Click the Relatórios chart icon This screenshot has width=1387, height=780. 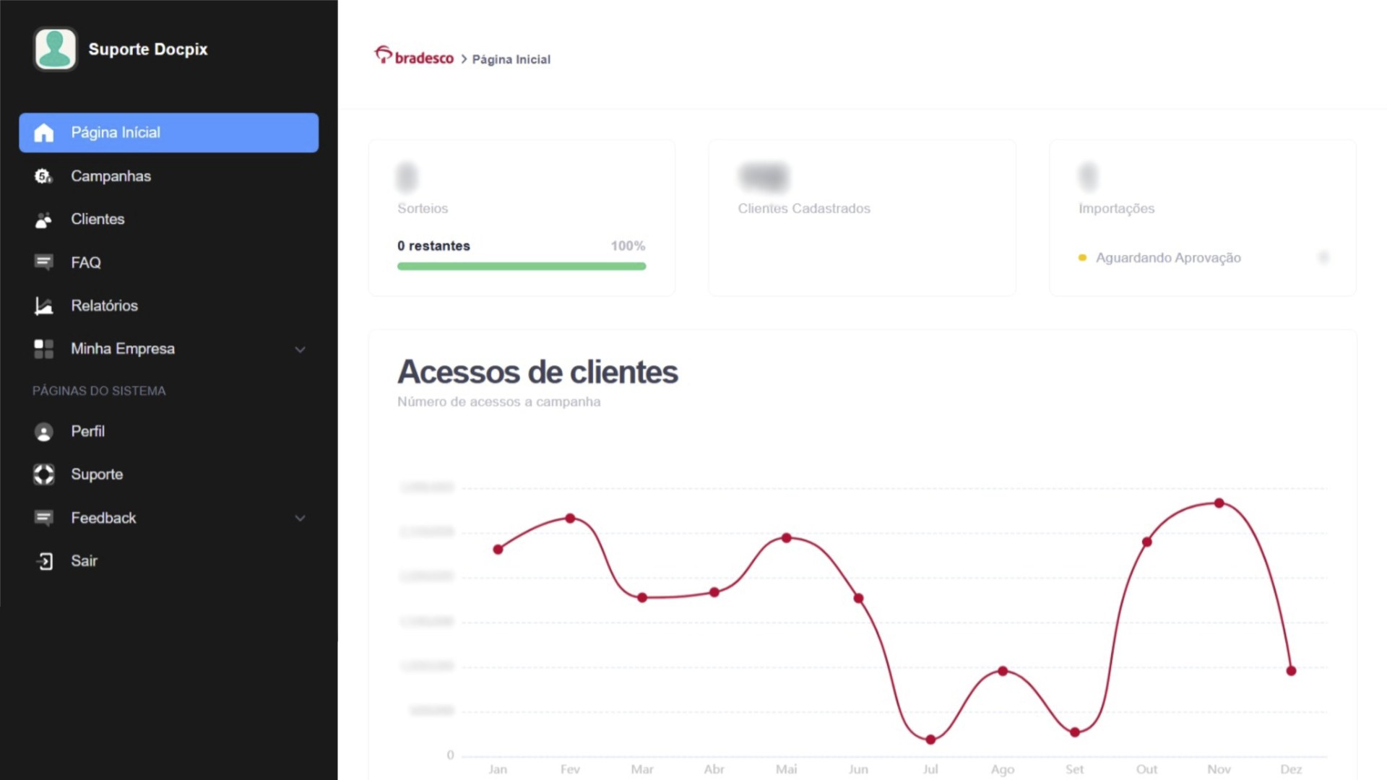click(x=43, y=305)
